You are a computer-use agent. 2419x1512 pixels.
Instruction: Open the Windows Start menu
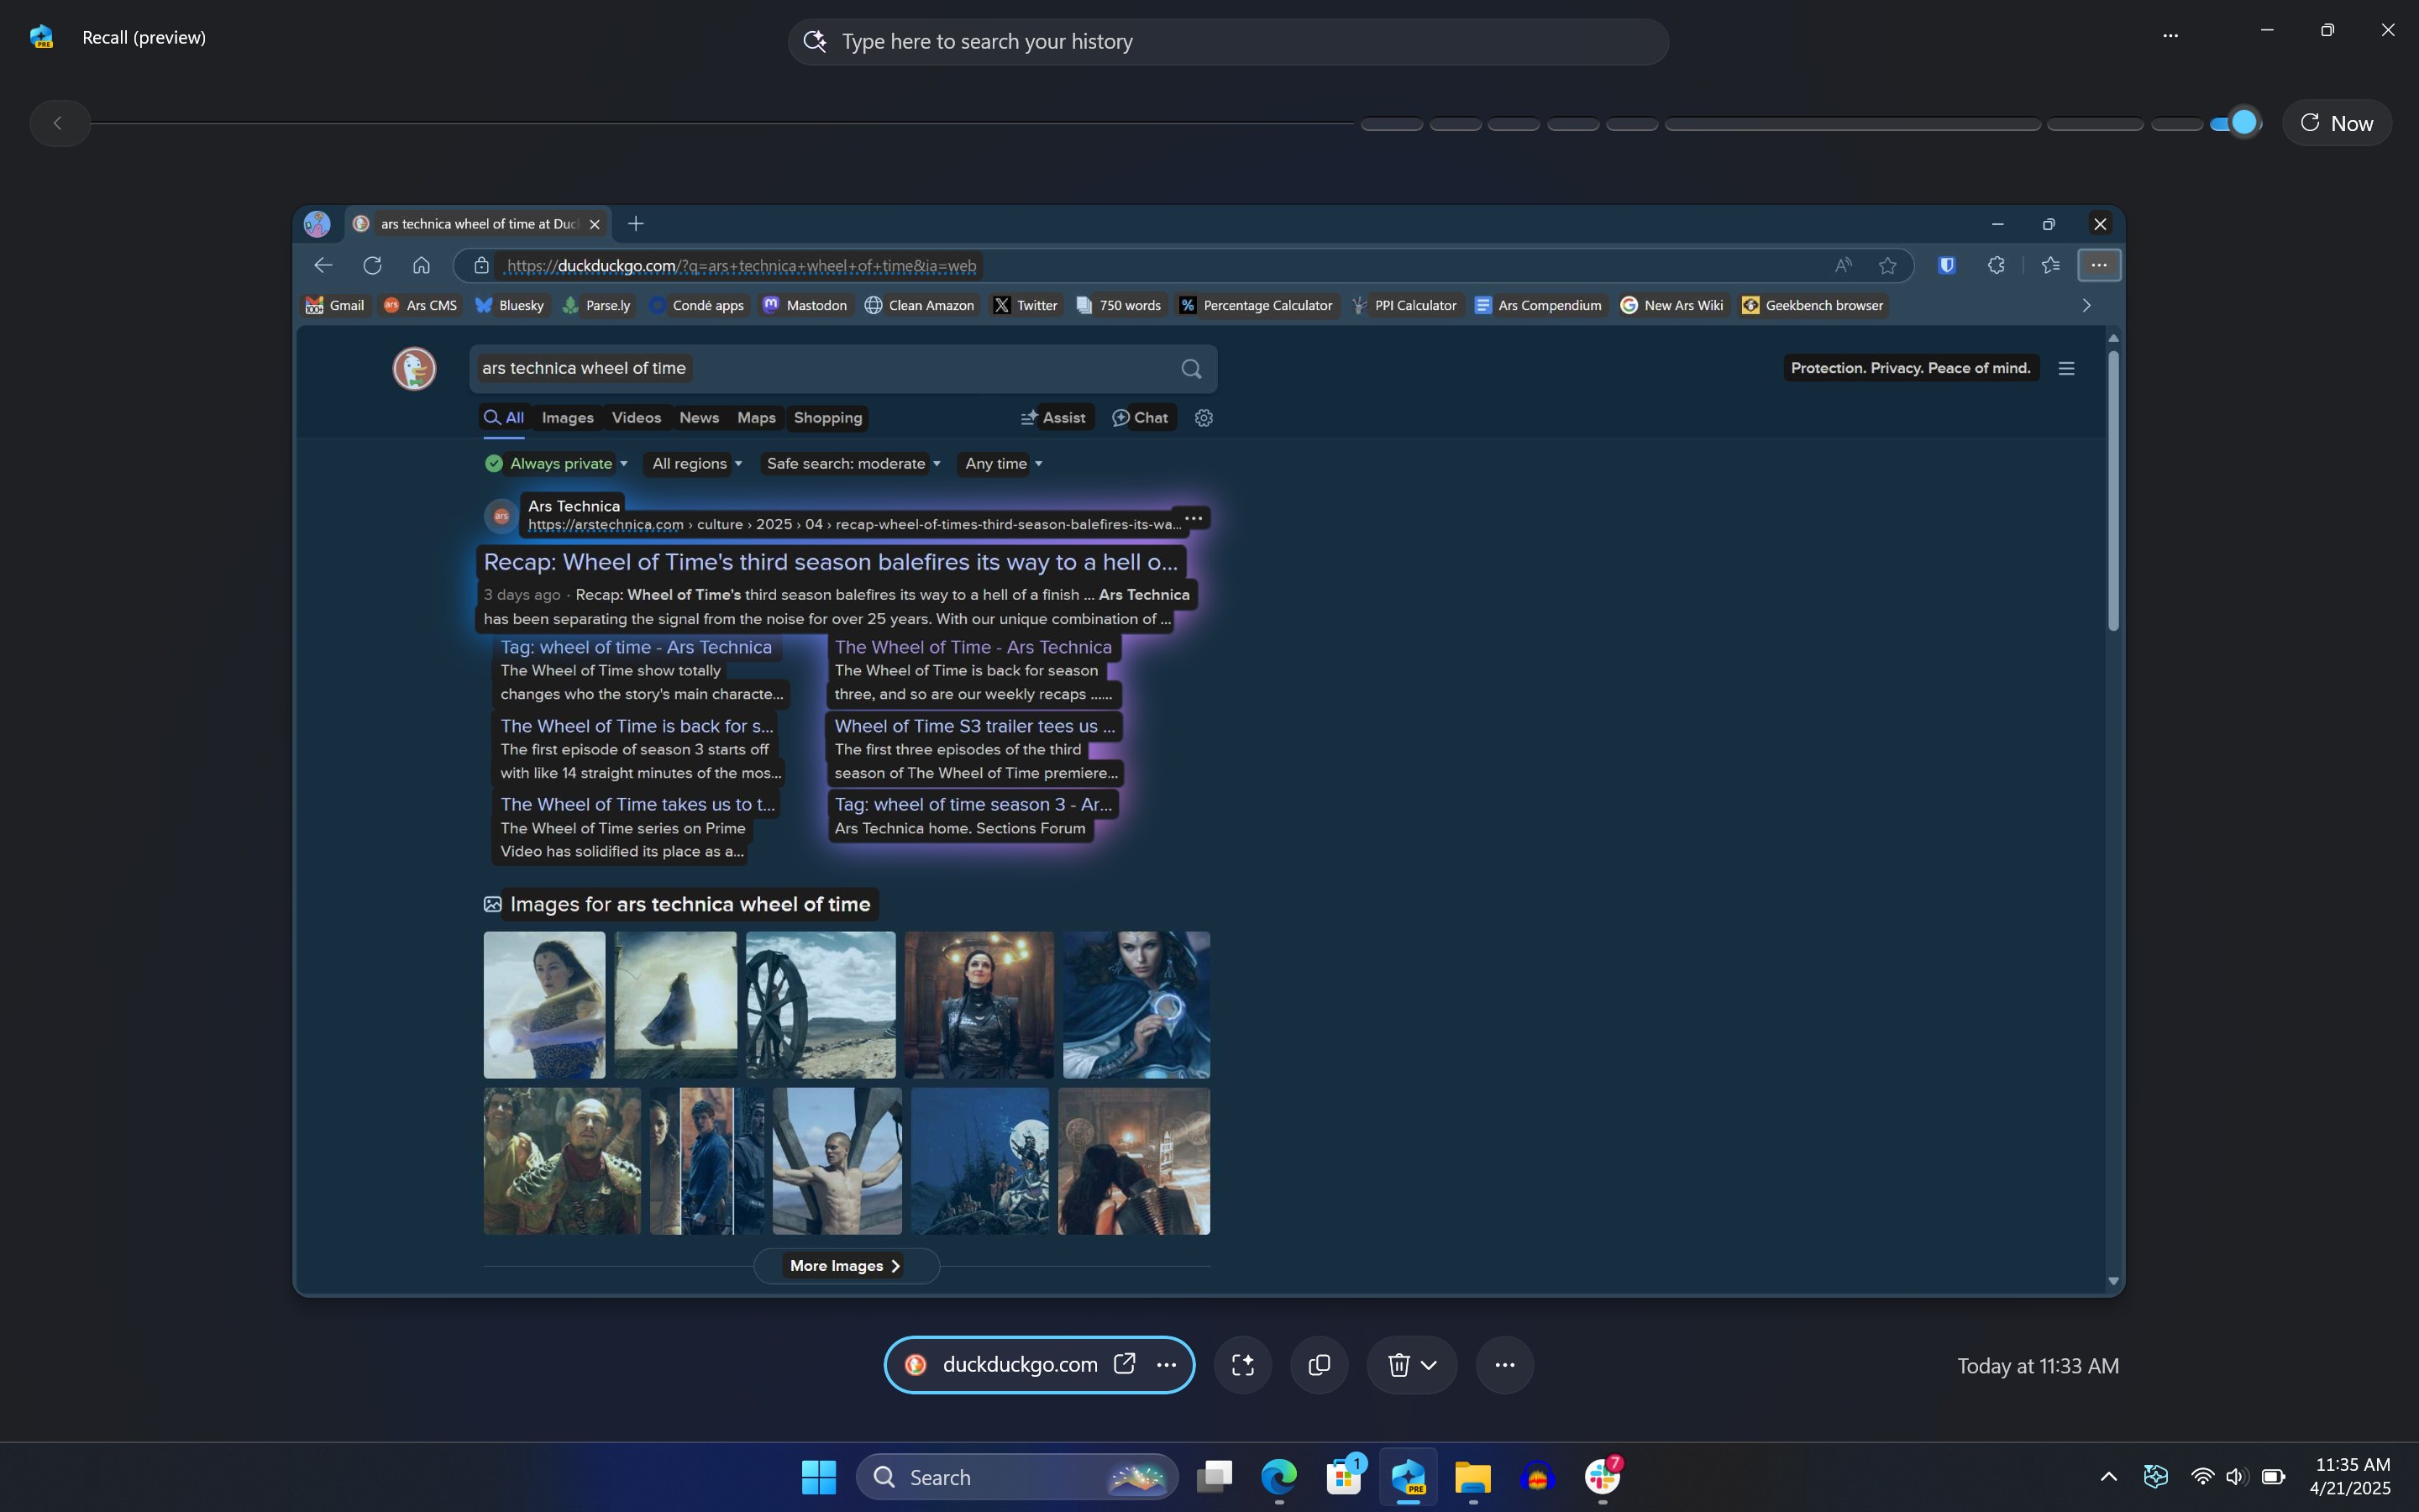pos(819,1477)
